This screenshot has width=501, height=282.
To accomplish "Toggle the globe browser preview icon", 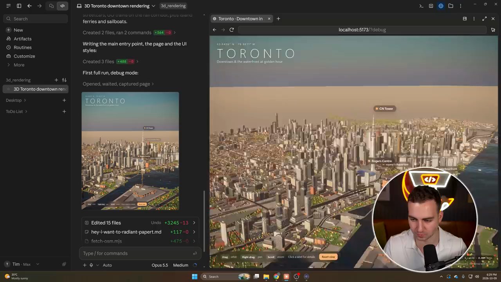I will coord(441,6).
